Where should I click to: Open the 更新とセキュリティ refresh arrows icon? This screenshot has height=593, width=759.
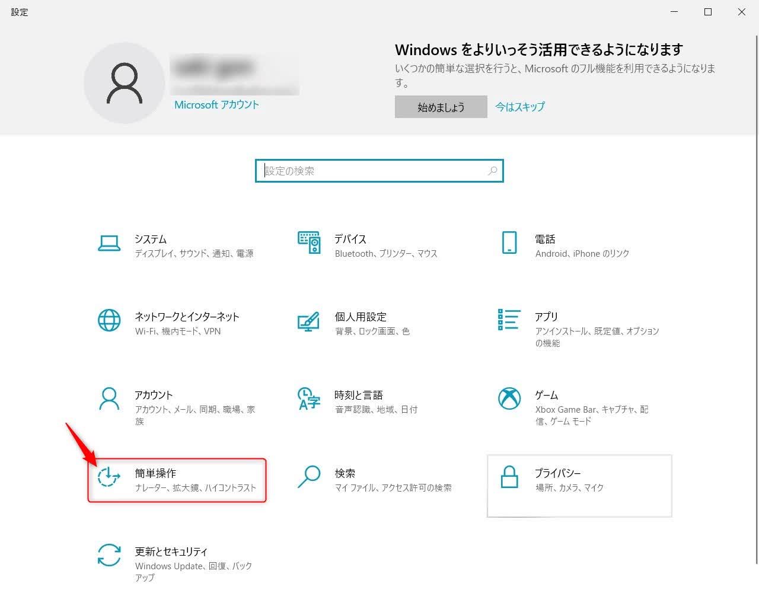pyautogui.click(x=109, y=555)
